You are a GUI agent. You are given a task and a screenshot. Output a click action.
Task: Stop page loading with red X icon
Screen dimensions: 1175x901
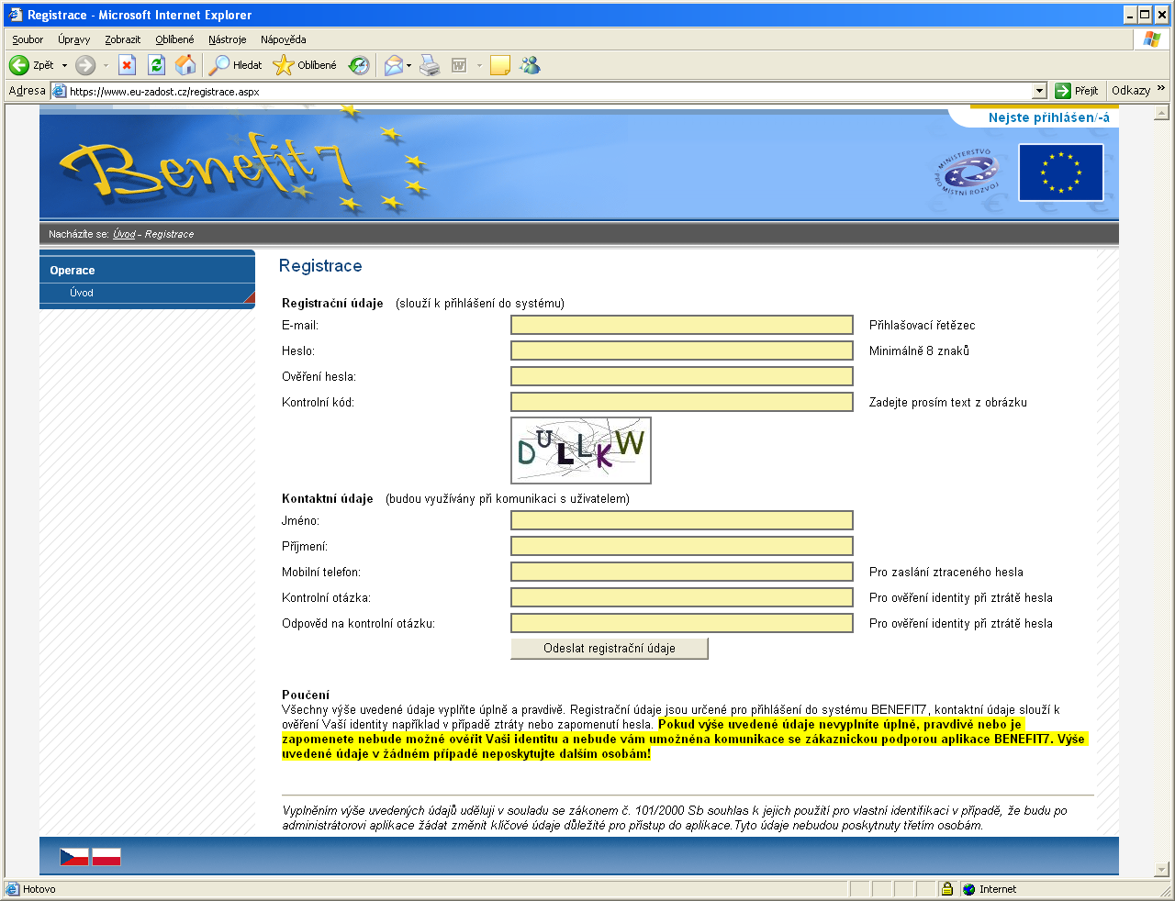(128, 65)
